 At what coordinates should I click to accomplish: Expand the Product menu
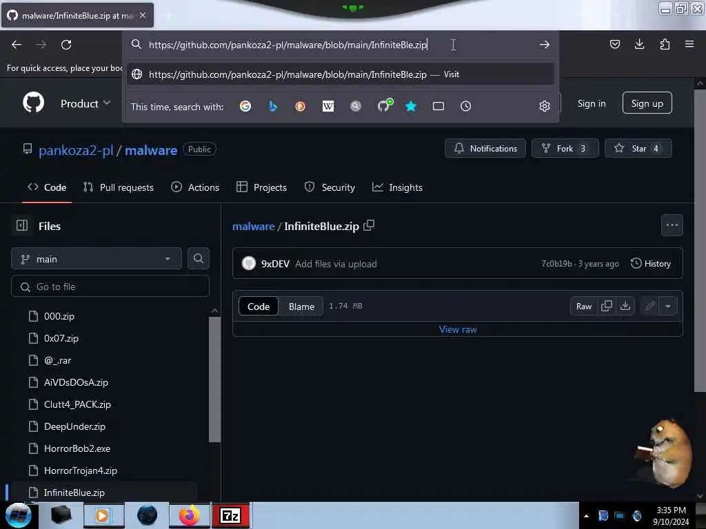85,103
